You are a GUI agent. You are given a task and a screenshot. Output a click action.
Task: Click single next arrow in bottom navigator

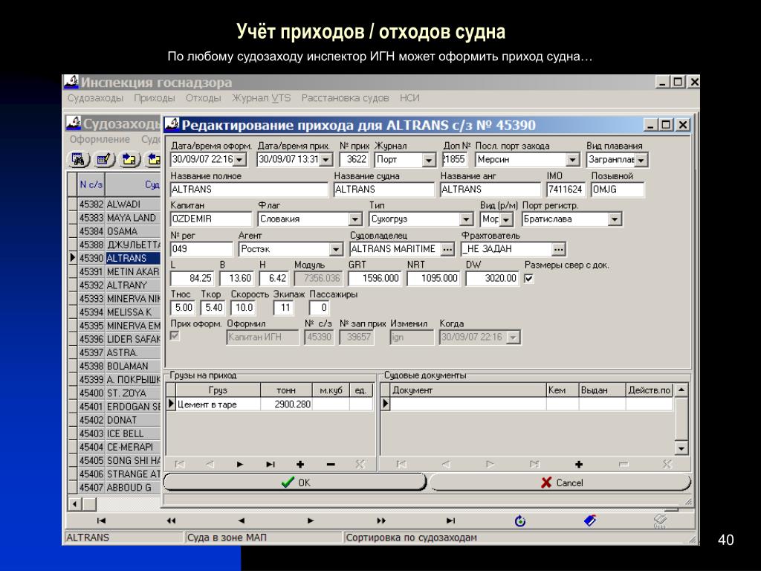click(311, 521)
